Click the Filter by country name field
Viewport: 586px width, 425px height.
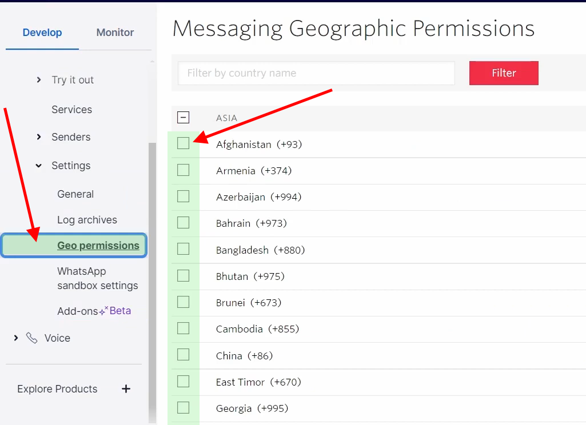316,73
